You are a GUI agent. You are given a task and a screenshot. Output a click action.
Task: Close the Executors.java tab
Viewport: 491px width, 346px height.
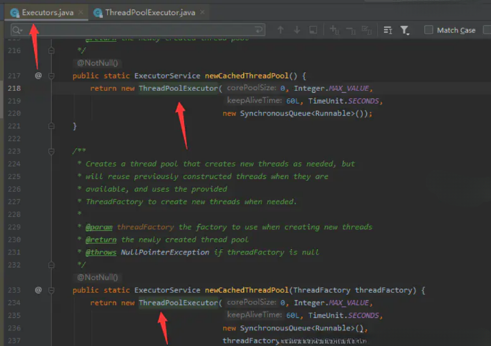80,12
